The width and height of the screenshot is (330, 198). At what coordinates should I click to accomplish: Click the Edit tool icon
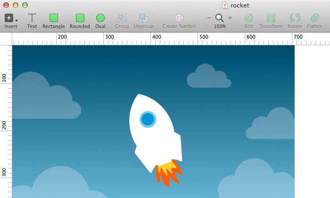pos(249,18)
